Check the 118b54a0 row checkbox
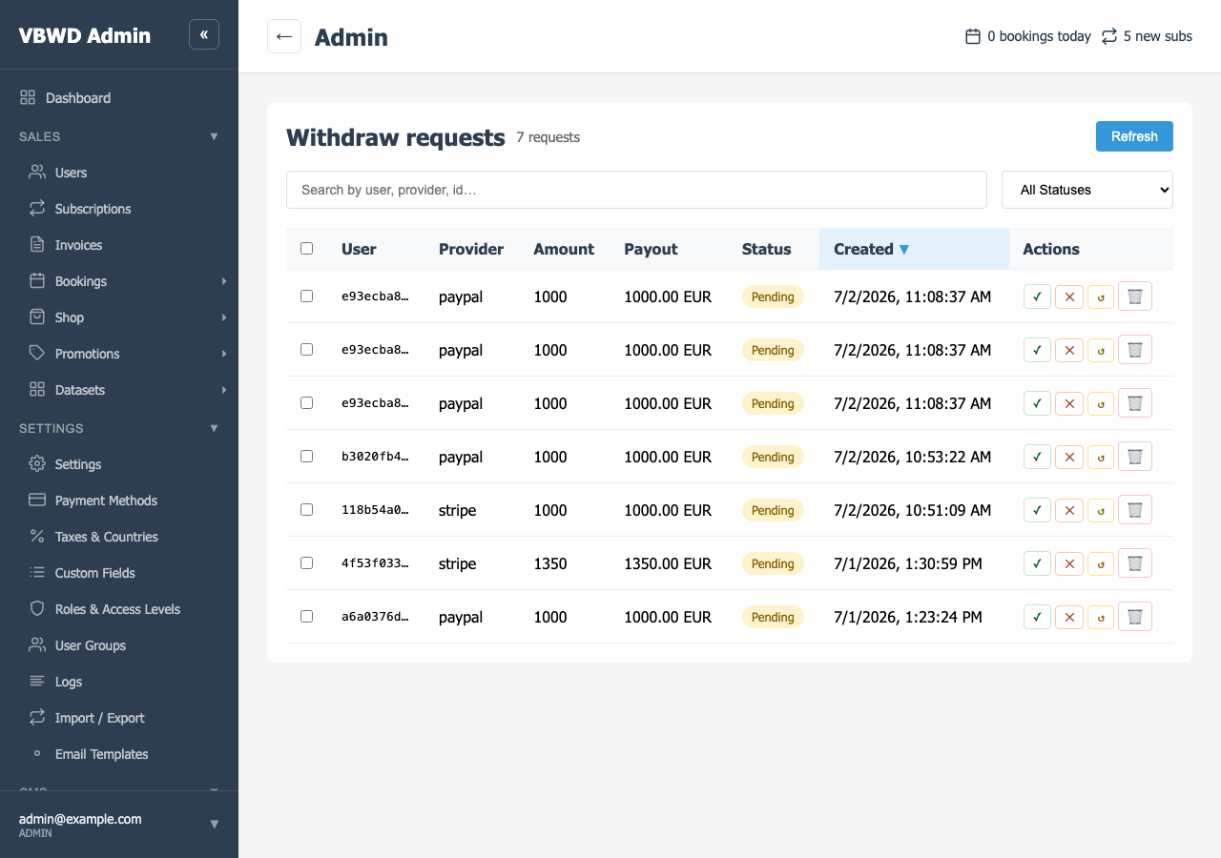The width and height of the screenshot is (1221, 858). (306, 510)
